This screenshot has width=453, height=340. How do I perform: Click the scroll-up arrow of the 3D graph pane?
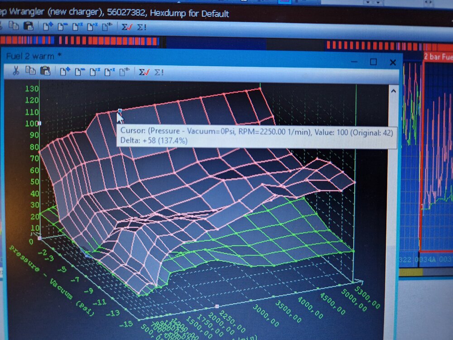tap(393, 91)
